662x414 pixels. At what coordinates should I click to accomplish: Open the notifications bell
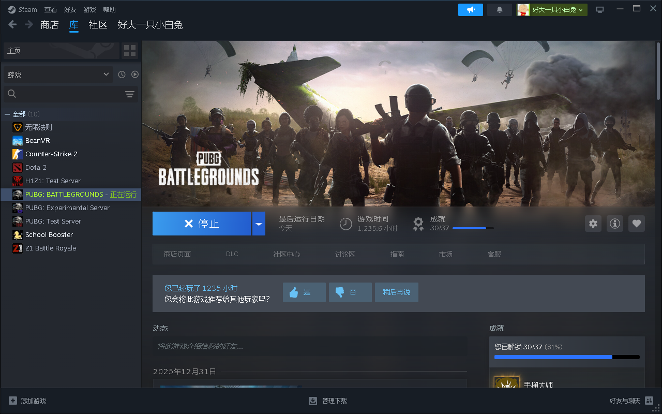pyautogui.click(x=499, y=10)
